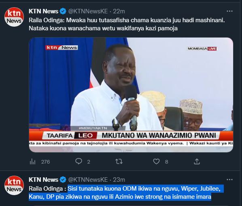
Task: Open KTN News name on second tweet
Action: click(43, 180)
